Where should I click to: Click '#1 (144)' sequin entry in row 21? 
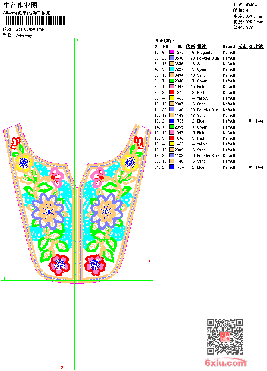256,167
